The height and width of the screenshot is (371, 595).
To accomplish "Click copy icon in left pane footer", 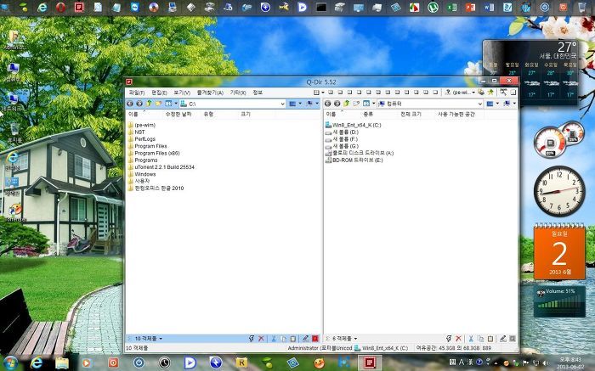I will pyautogui.click(x=283, y=339).
